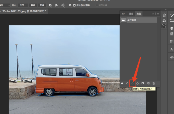The image size is (174, 114).
Task: Delete current path trash icon
Action: pos(154,83)
